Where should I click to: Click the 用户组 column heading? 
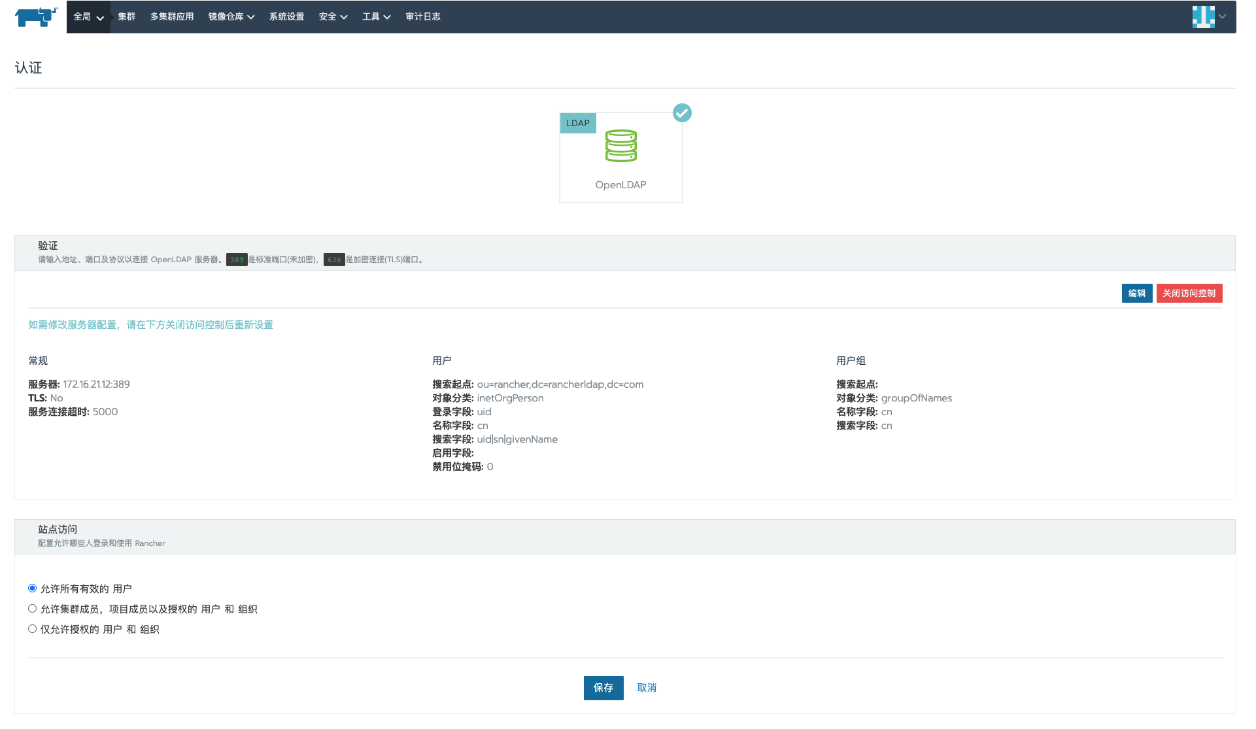851,361
